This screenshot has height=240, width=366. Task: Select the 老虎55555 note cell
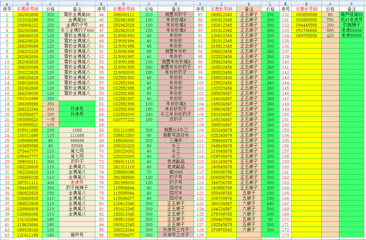coord(352,36)
